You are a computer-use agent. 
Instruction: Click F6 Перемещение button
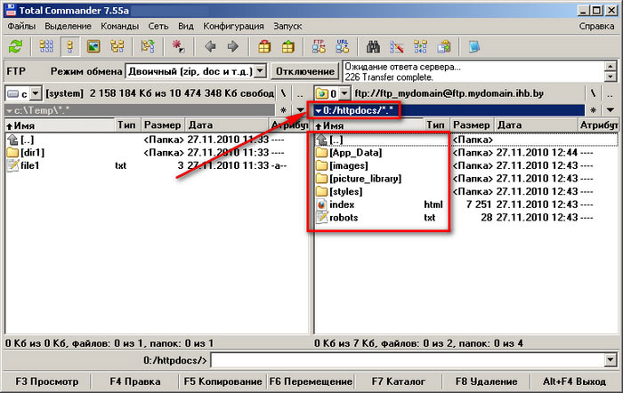(311, 381)
